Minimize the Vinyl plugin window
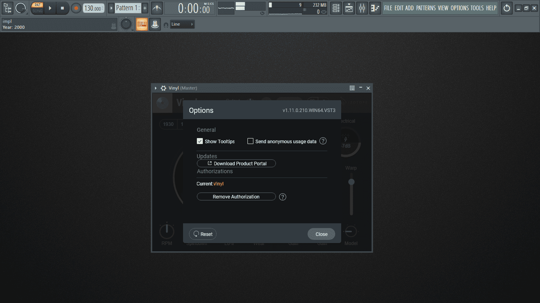The image size is (540, 303). [361, 88]
